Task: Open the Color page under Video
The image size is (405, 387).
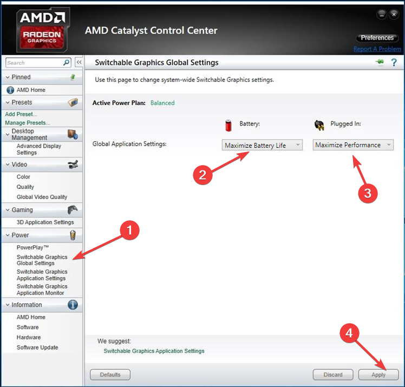Action: [x=23, y=177]
